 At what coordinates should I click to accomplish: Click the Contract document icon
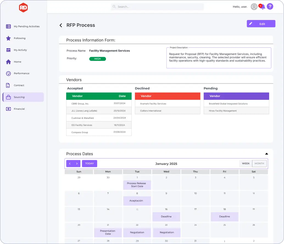(8, 85)
